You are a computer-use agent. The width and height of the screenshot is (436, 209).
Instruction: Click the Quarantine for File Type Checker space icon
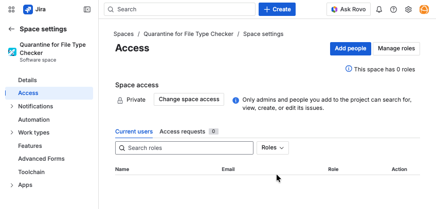tap(12, 52)
